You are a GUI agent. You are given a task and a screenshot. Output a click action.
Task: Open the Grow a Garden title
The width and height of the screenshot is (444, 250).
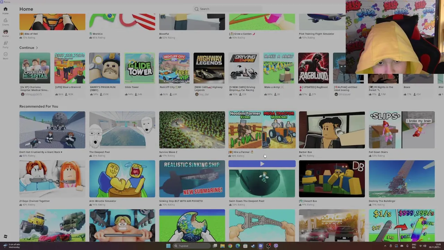(x=242, y=34)
